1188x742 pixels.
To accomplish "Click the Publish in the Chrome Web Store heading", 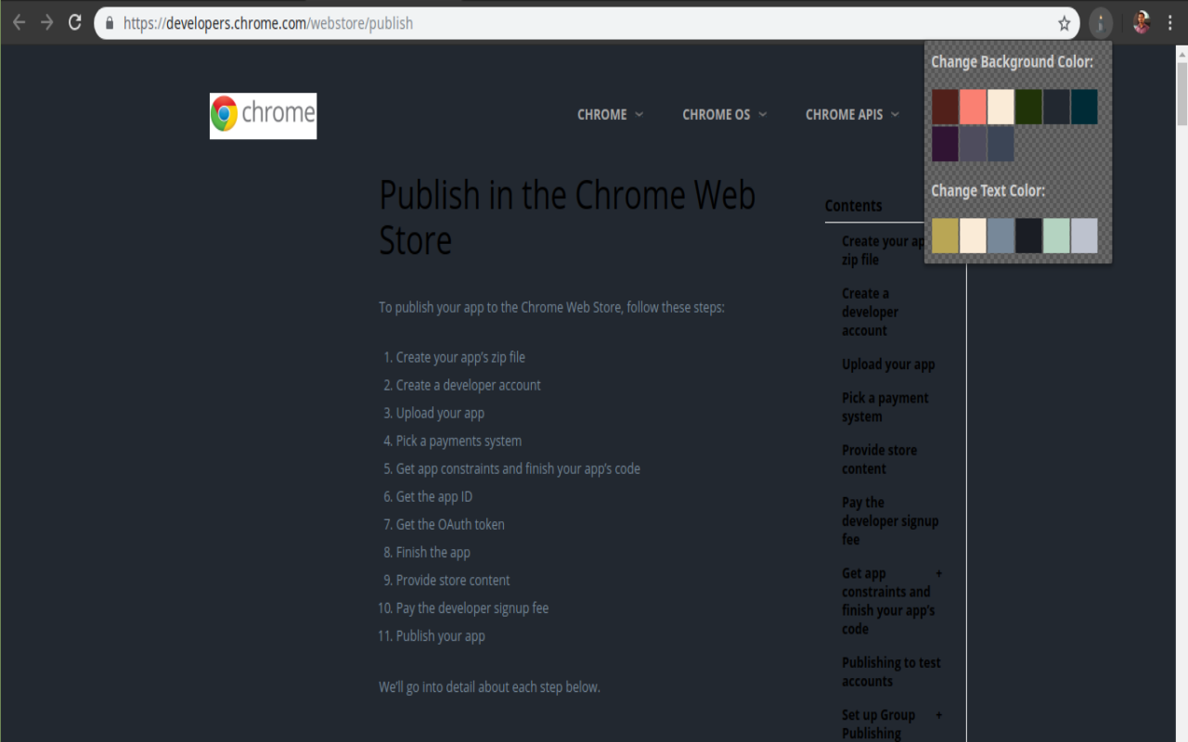I will [567, 218].
